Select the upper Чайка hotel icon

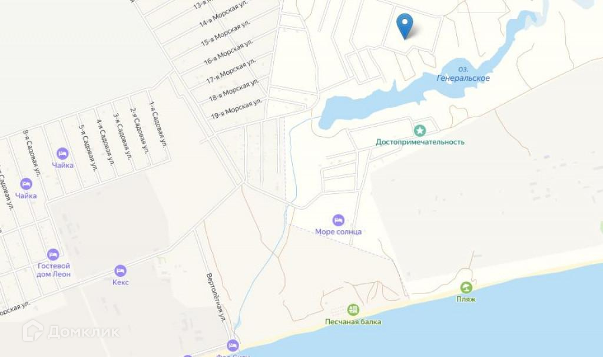coord(62,154)
